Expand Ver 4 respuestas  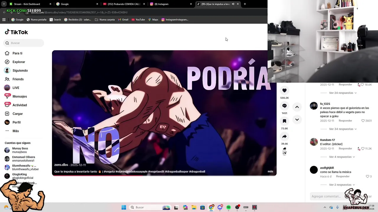pyautogui.click(x=342, y=157)
